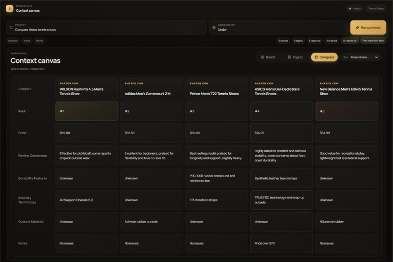Click the Digest document icon
Image resolution: width=393 pixels, height=262 pixels.
tap(290, 57)
